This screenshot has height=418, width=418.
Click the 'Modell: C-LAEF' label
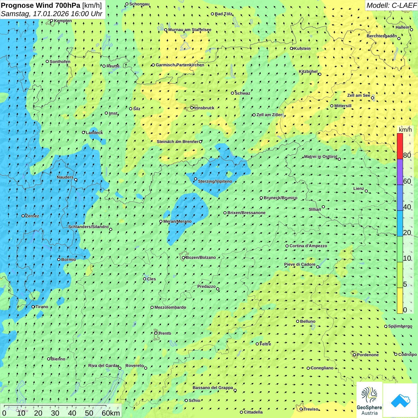[x=391, y=5]
